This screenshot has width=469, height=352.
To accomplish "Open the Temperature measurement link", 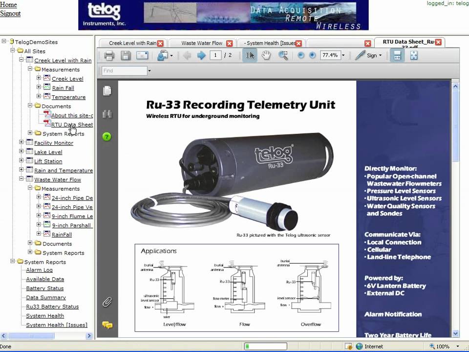I will point(68,97).
